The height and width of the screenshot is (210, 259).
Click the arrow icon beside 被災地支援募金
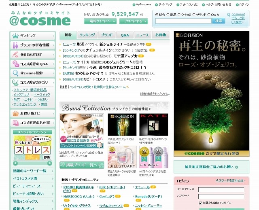pos(236,167)
